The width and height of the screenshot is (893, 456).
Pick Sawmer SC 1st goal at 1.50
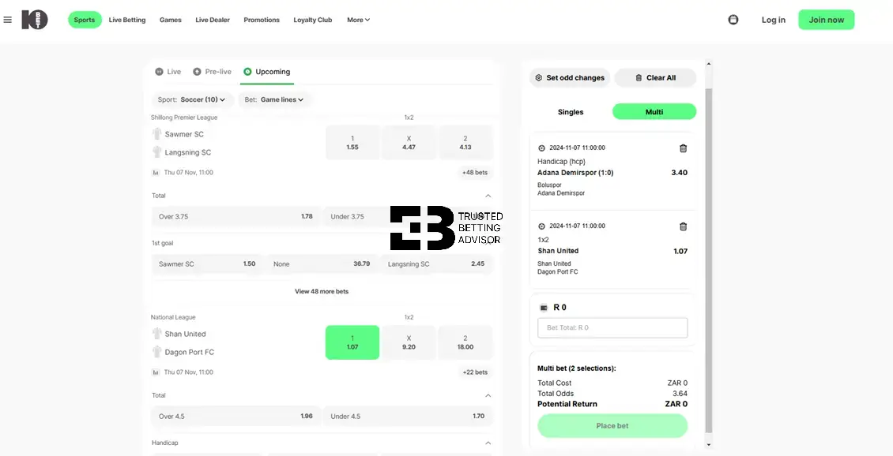[x=207, y=264]
